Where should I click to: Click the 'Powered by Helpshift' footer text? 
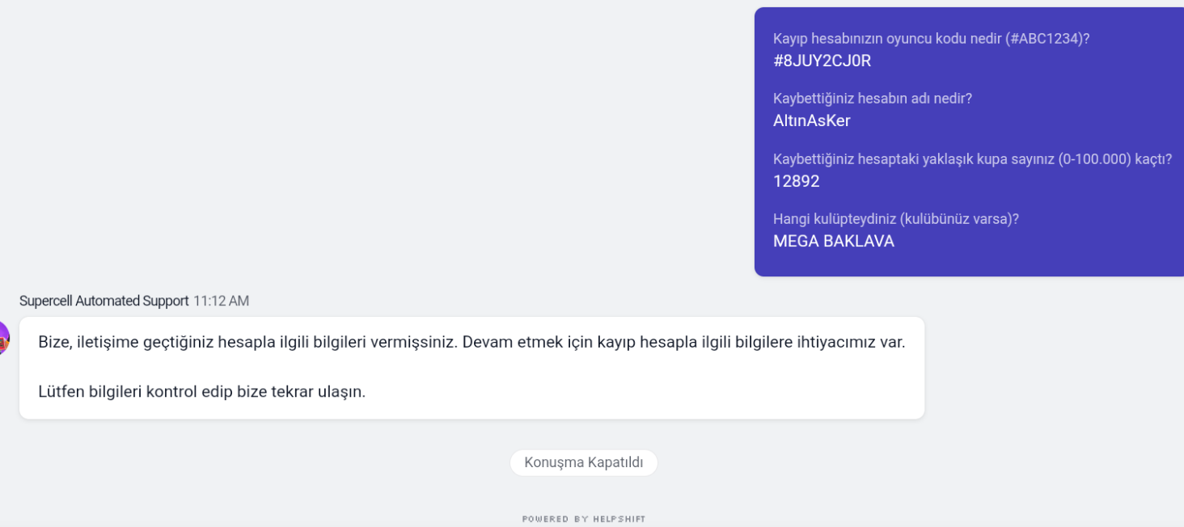pyautogui.click(x=584, y=519)
